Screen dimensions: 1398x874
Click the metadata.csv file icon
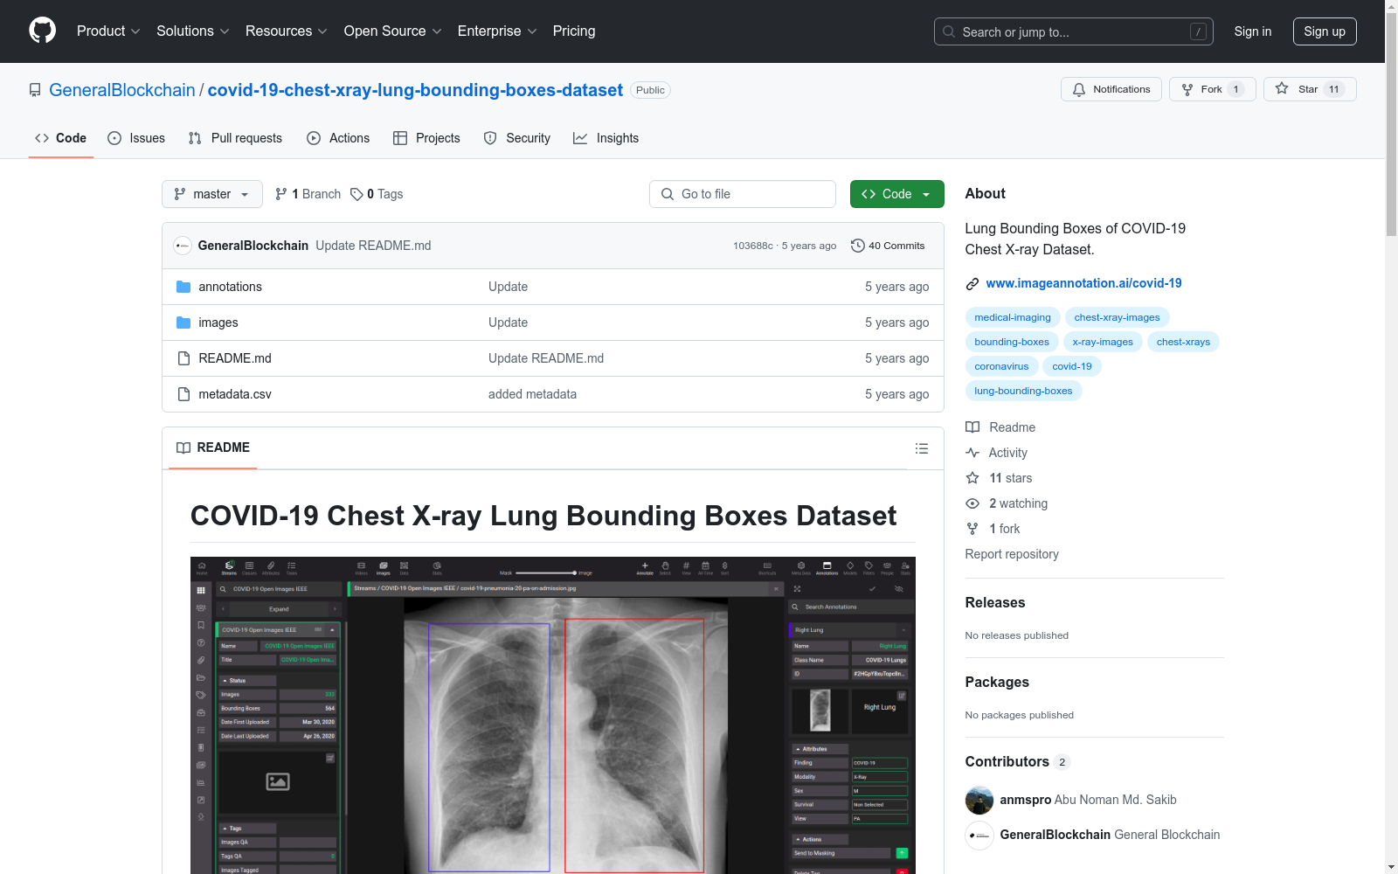click(183, 394)
